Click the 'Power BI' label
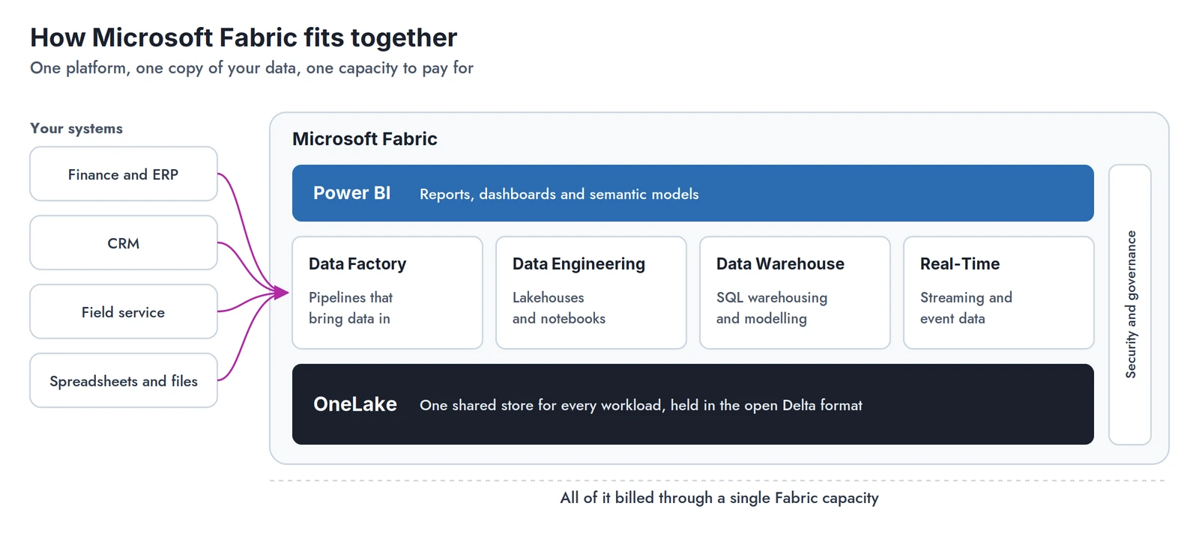The image size is (1199, 539). click(352, 193)
